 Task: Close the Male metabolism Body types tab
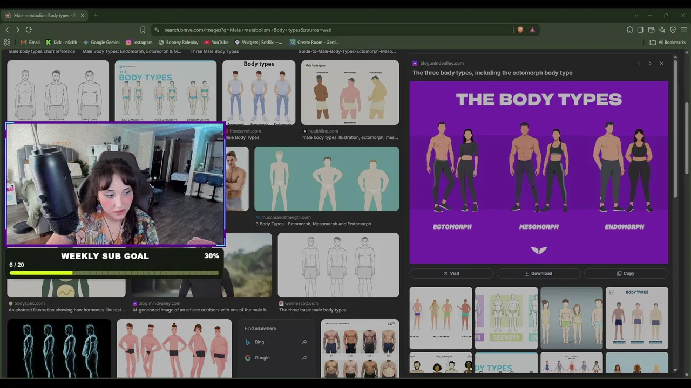pyautogui.click(x=83, y=15)
